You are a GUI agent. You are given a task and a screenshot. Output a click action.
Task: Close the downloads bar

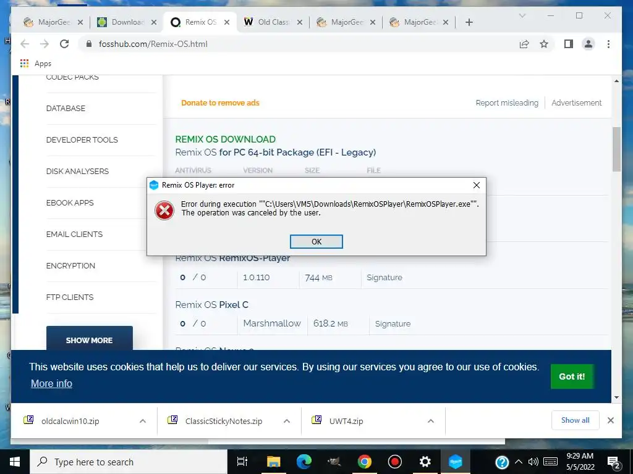click(x=610, y=420)
